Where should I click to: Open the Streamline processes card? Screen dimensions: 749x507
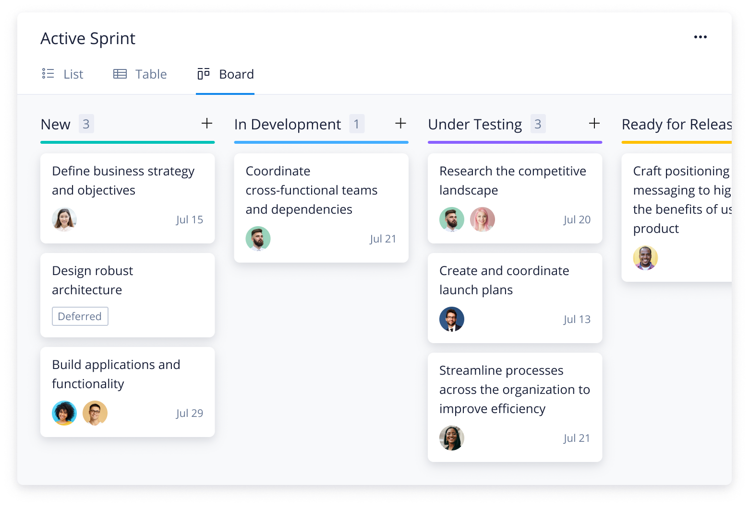514,389
